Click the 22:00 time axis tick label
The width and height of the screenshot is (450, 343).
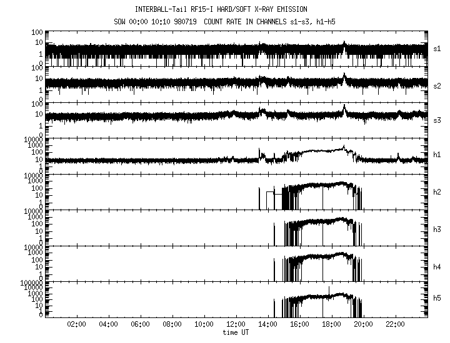click(396, 325)
